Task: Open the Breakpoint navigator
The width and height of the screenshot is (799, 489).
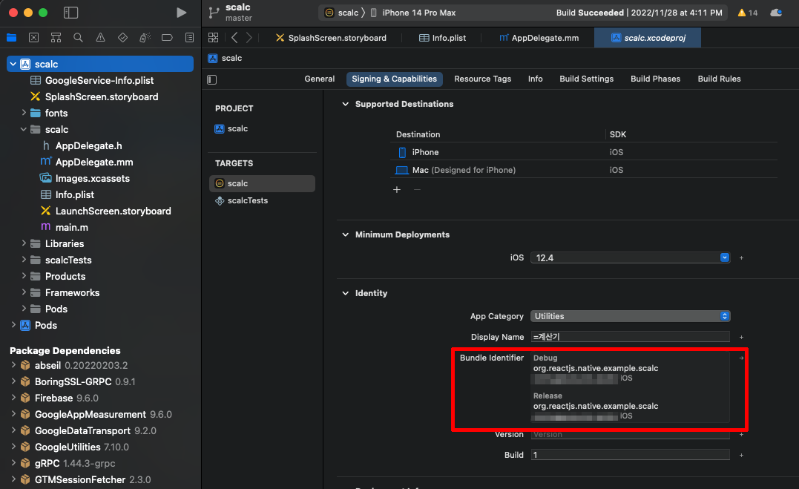Action: point(167,38)
